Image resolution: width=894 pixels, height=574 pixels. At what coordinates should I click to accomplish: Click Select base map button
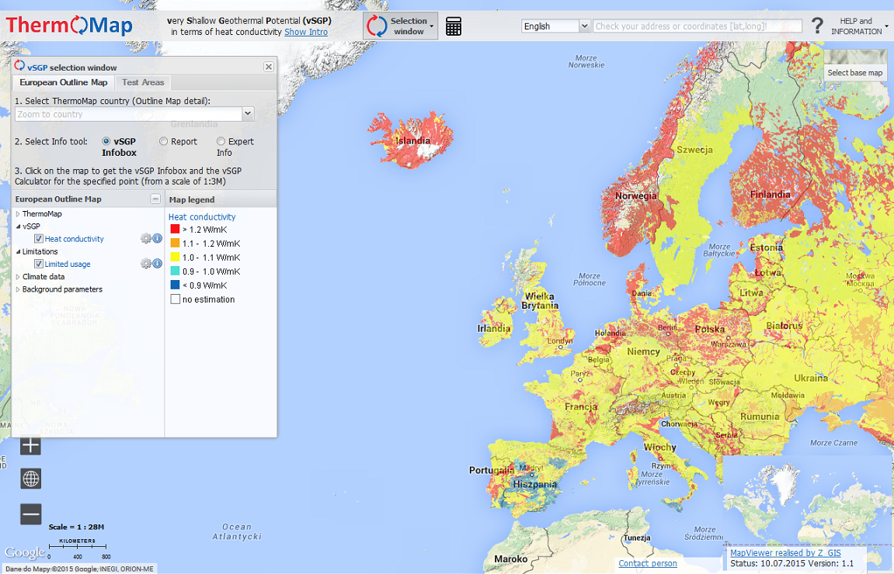(x=855, y=73)
